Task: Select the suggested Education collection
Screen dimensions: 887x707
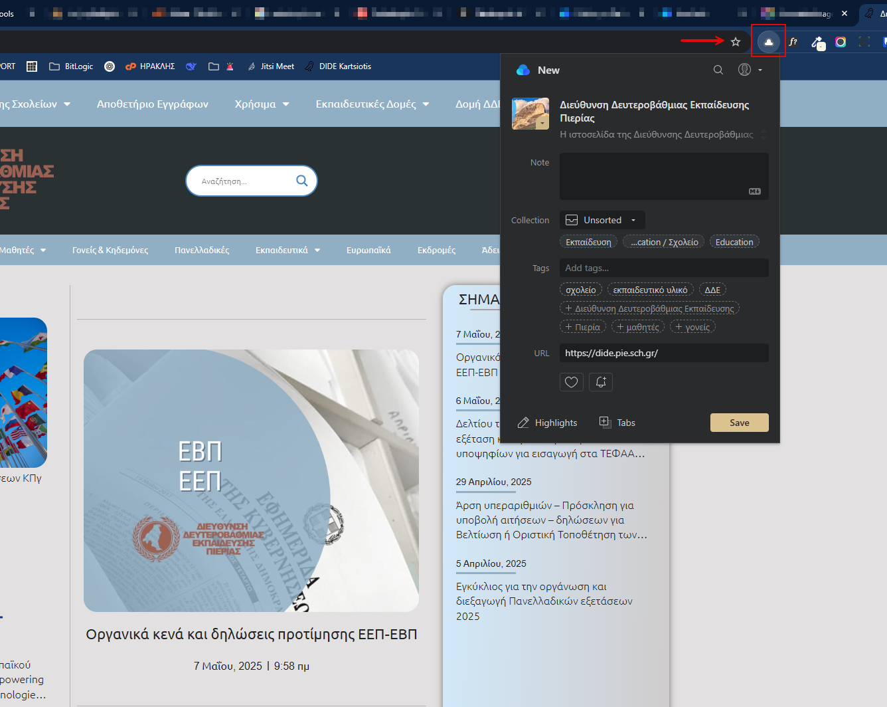Action: (734, 242)
